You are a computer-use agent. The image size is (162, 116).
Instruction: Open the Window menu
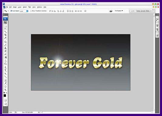coord(39,7)
